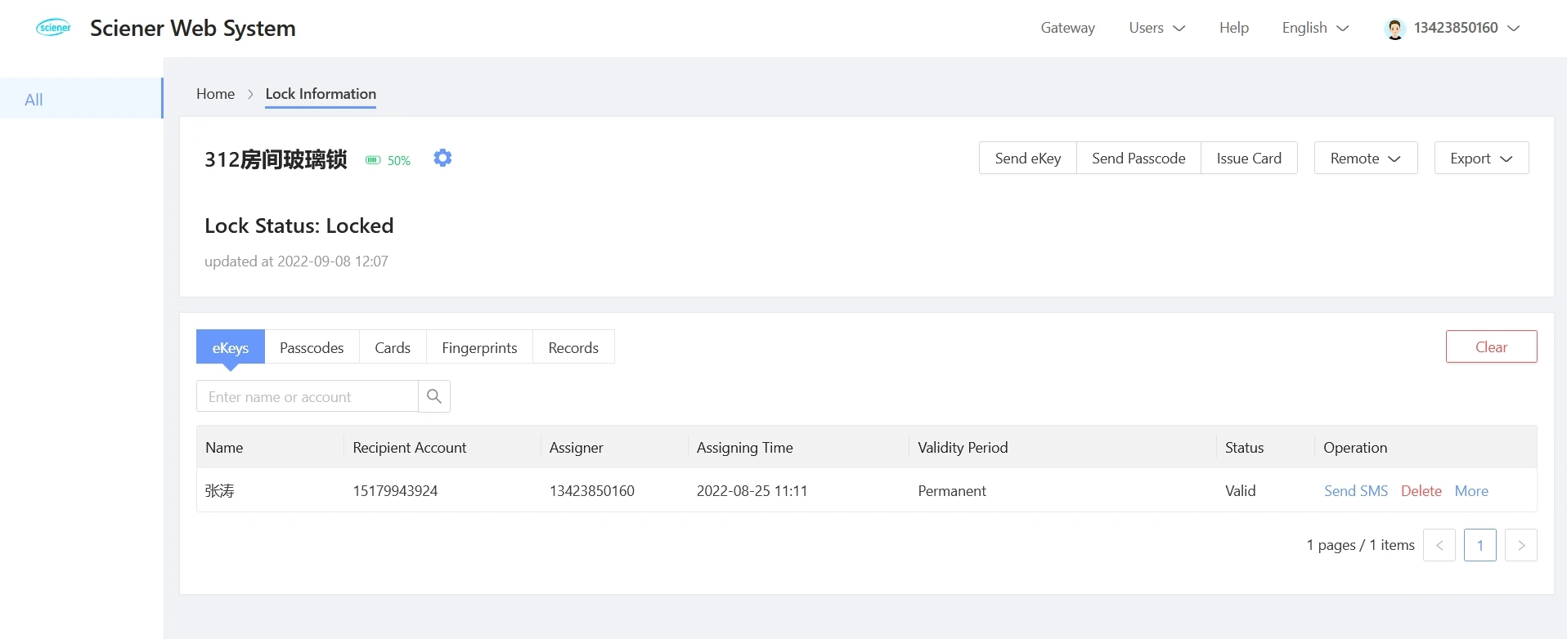Viewport: 1567px width, 639px height.
Task: Open lock settings gear icon
Action: click(442, 158)
